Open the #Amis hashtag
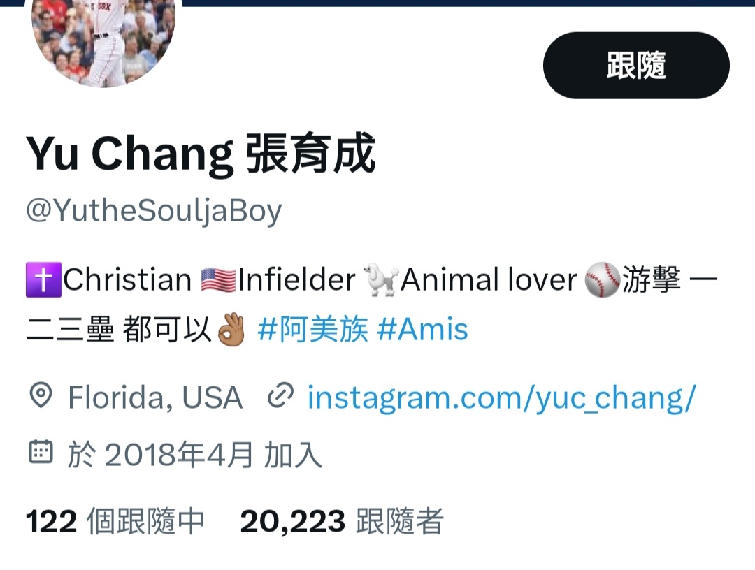 click(x=422, y=330)
